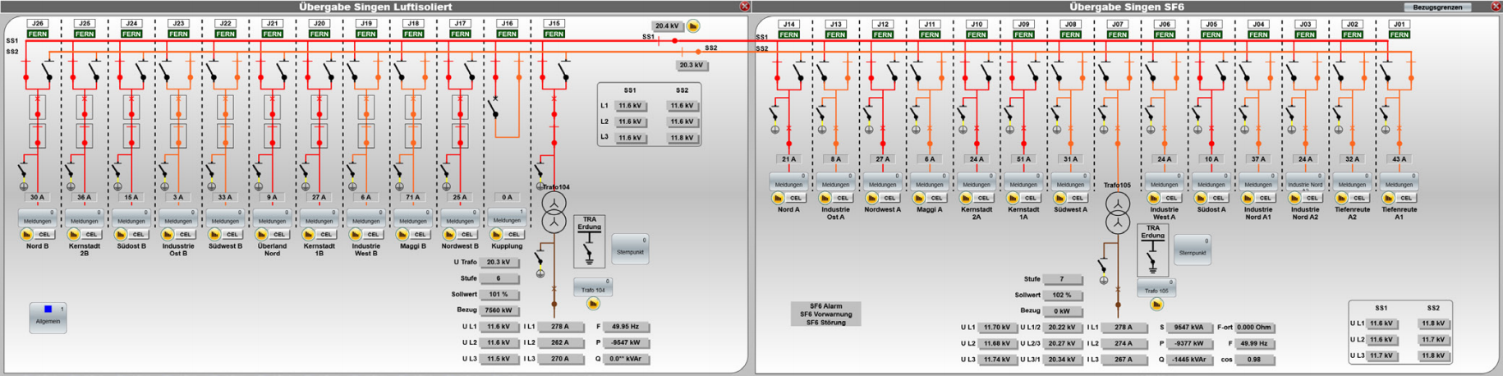Click the Trafo104 transformer symbol

[554, 212]
